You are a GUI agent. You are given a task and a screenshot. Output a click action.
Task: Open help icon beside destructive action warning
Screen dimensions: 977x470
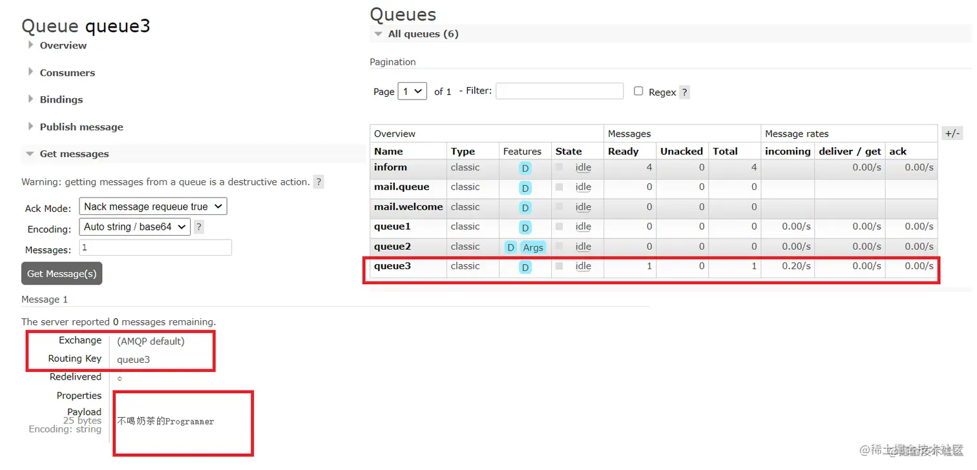[319, 182]
